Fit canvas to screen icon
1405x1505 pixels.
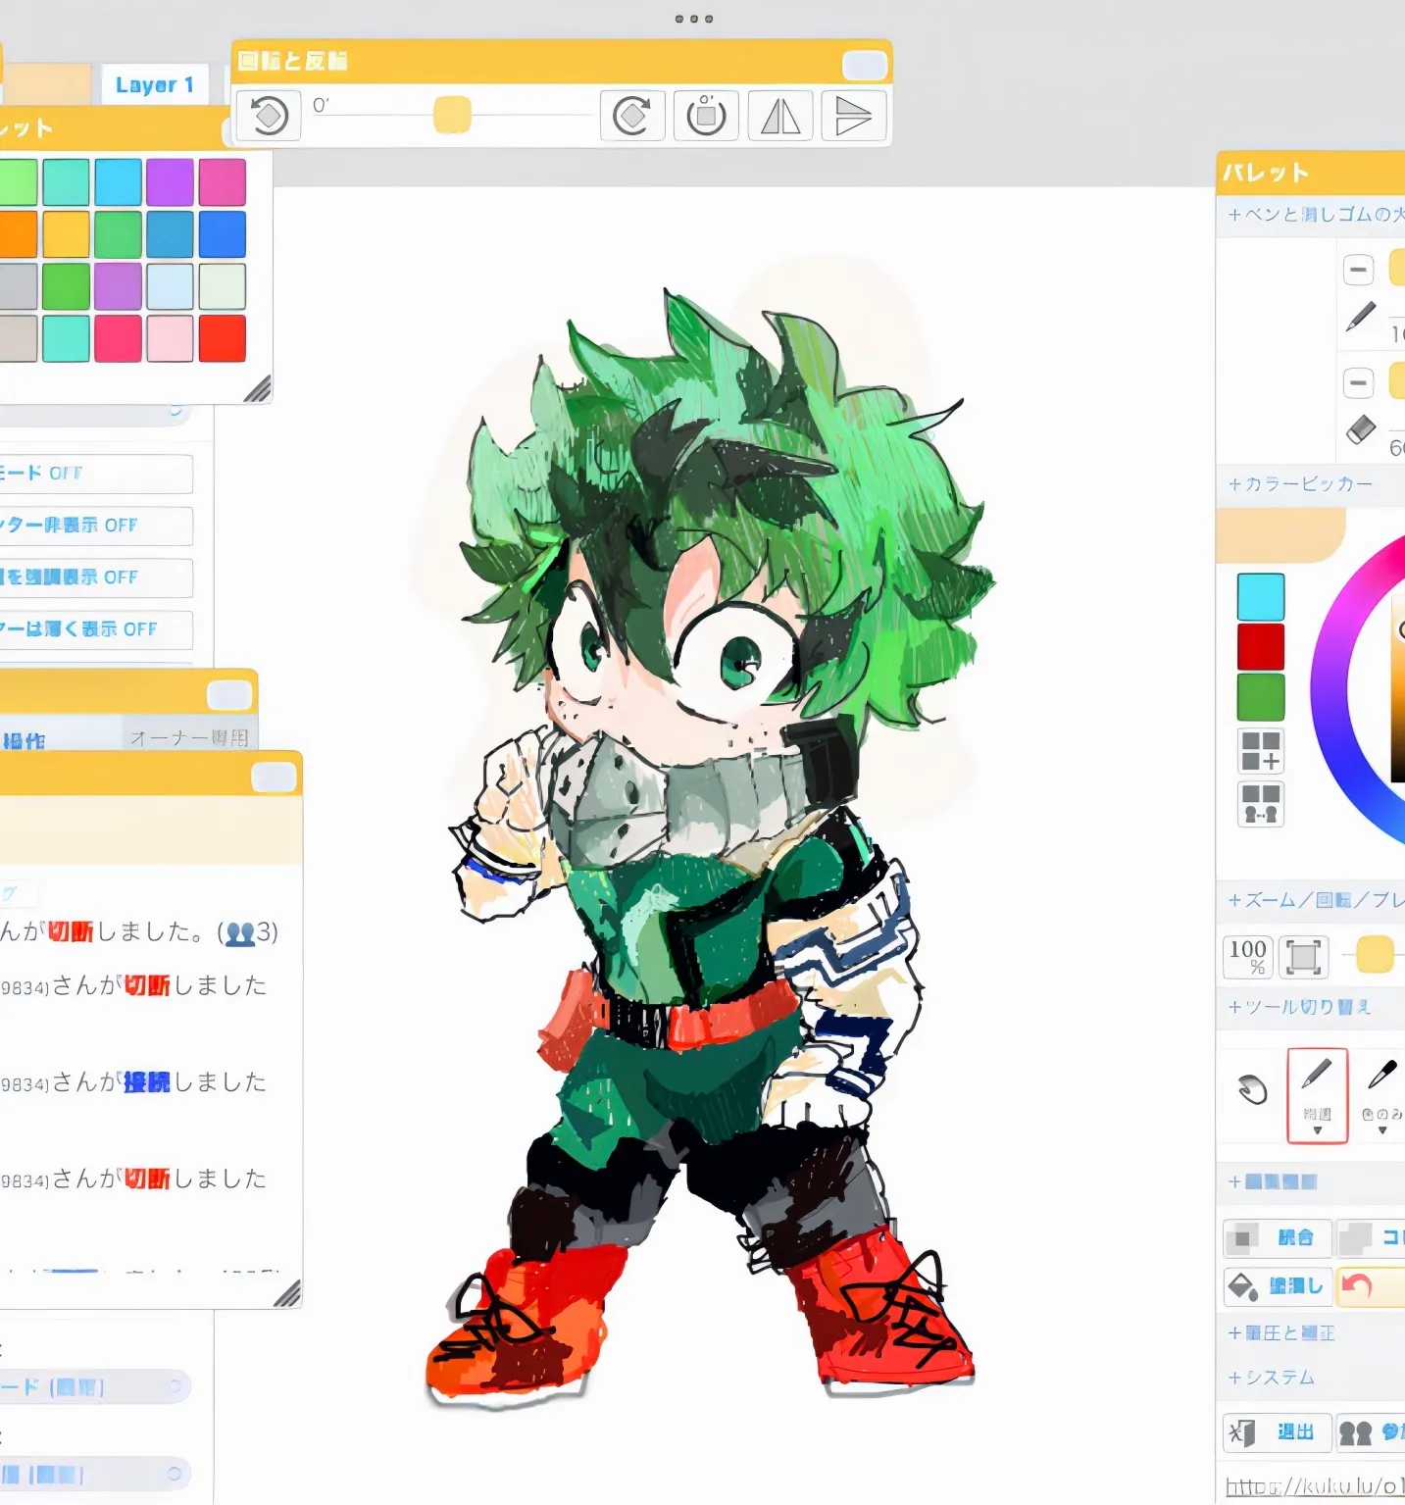coord(1303,956)
